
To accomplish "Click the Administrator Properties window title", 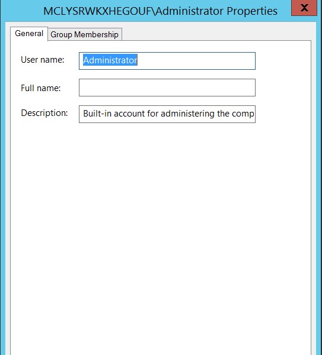I will coord(160,11).
